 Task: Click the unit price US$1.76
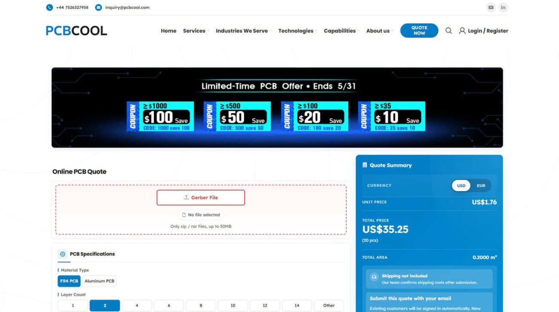[x=484, y=202]
